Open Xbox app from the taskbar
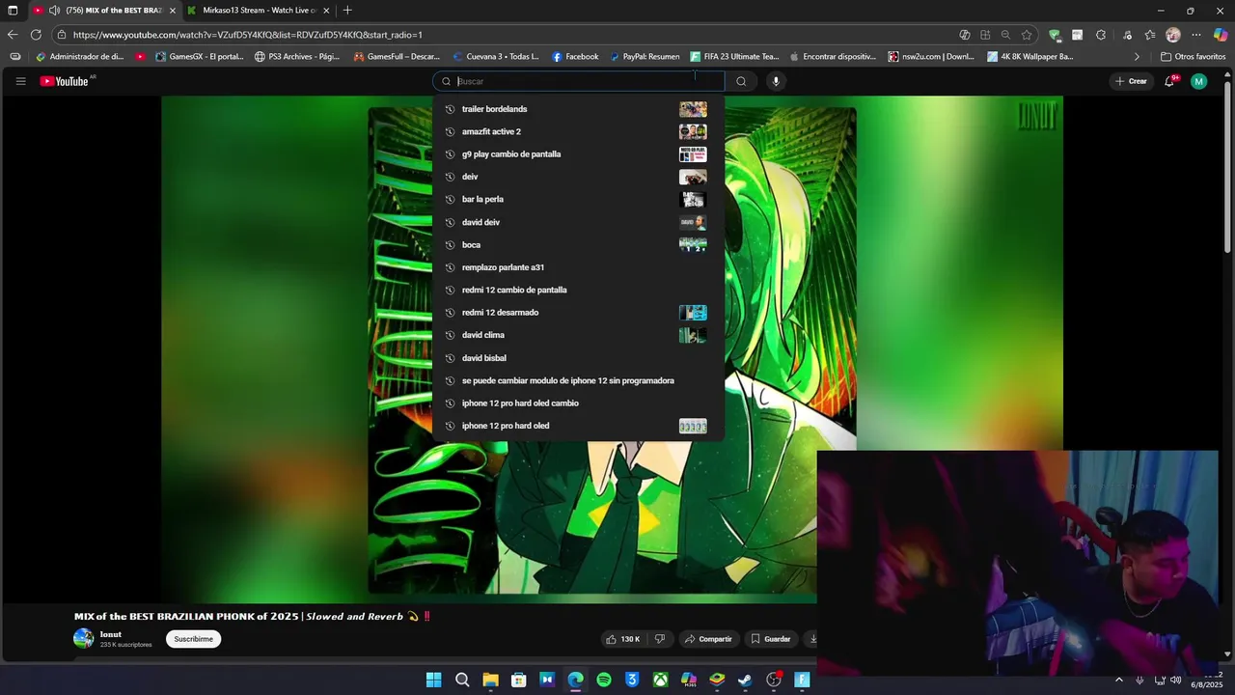 [x=660, y=680]
